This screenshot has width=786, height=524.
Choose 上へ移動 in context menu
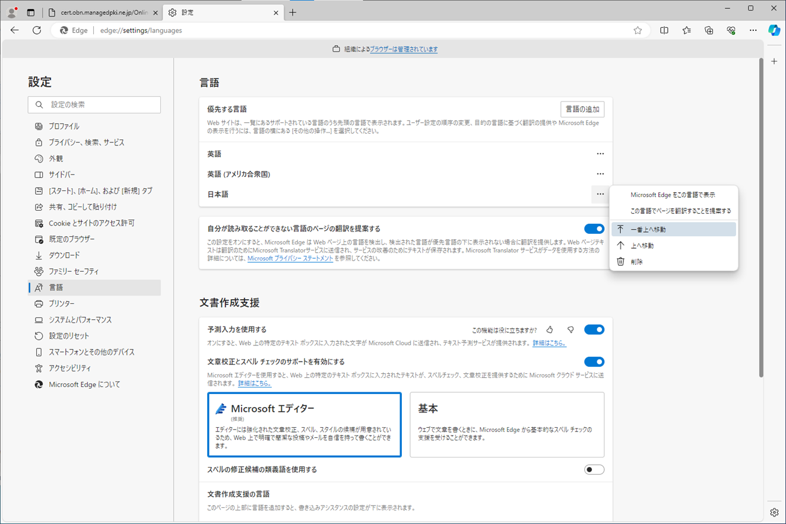point(674,246)
